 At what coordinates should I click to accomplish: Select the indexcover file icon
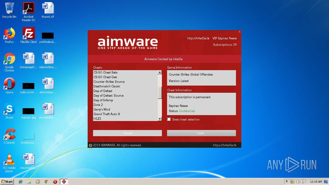pyautogui.click(x=29, y=88)
